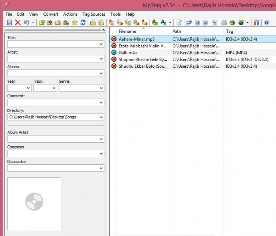Screen dimensions: 276x236
Task: Sort by the Path column header
Action: pos(197,31)
